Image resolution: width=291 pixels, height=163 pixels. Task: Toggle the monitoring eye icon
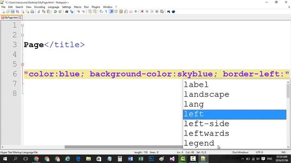point(136,12)
